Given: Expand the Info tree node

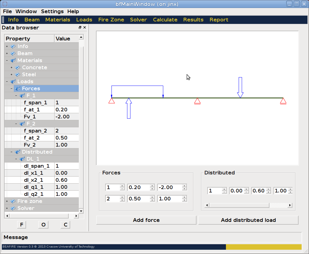Looking at the screenshot, I should tap(7, 47).
